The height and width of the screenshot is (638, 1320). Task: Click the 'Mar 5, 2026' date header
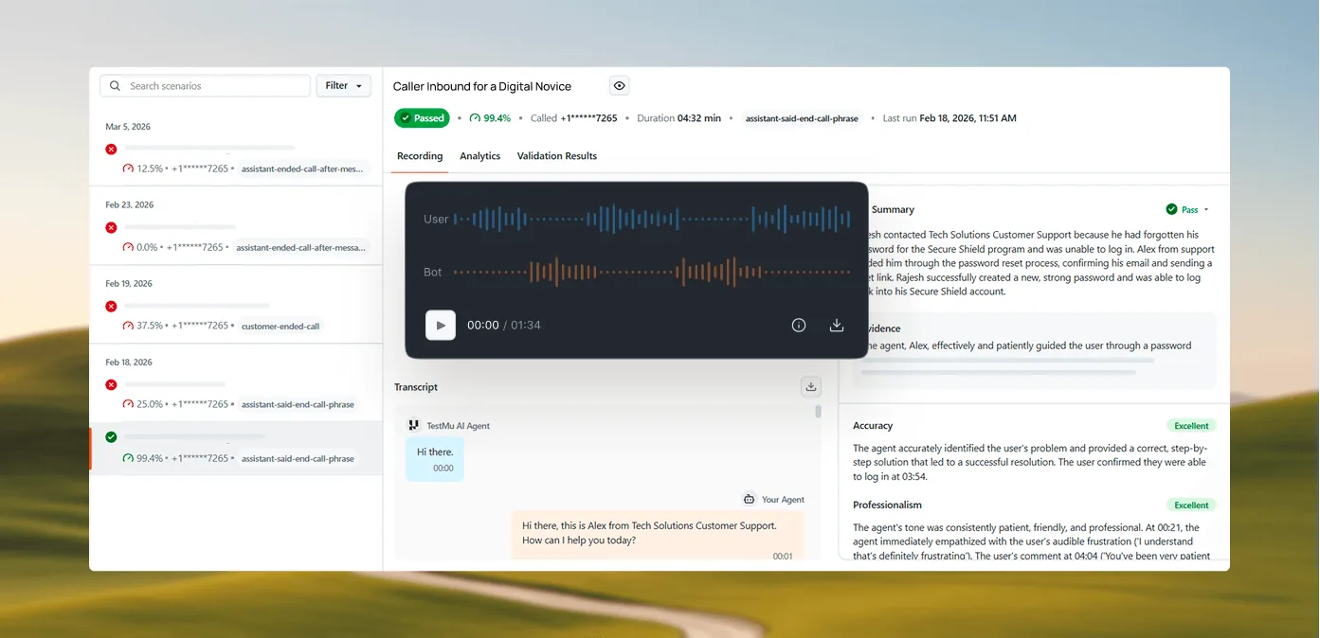point(128,127)
